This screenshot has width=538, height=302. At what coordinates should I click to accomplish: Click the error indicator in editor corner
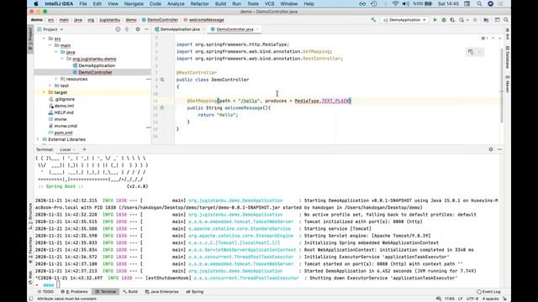click(484, 38)
